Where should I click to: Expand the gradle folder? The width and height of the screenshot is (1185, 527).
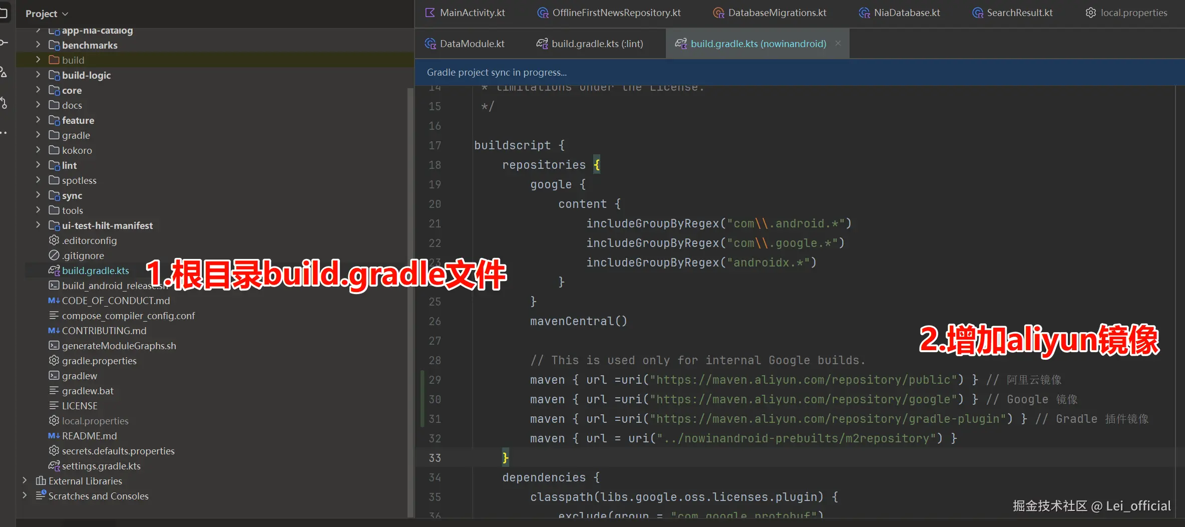[x=38, y=135]
